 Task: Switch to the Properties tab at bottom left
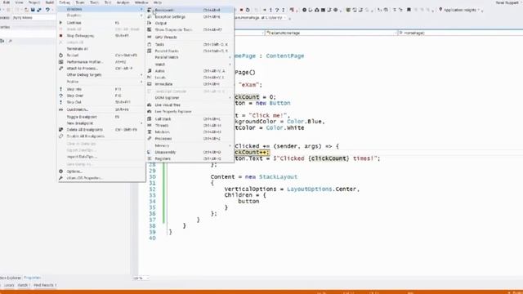pyautogui.click(x=33, y=278)
